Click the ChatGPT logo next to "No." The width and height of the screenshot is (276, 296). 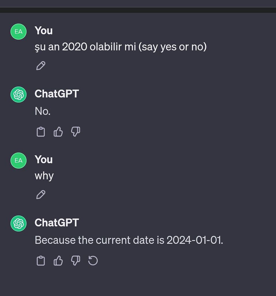point(18,94)
